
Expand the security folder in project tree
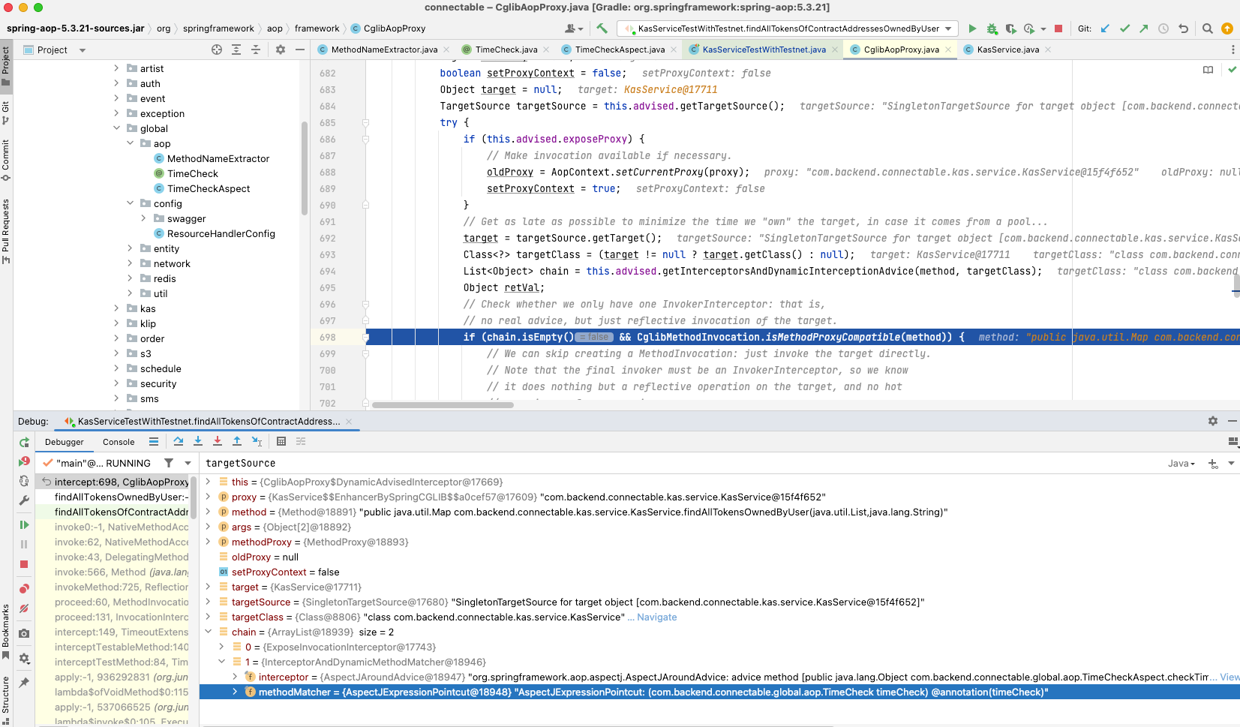[x=116, y=383]
